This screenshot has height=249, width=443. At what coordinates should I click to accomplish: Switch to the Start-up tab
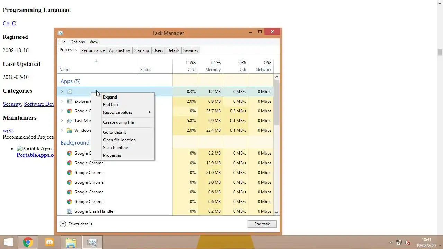coord(142,50)
